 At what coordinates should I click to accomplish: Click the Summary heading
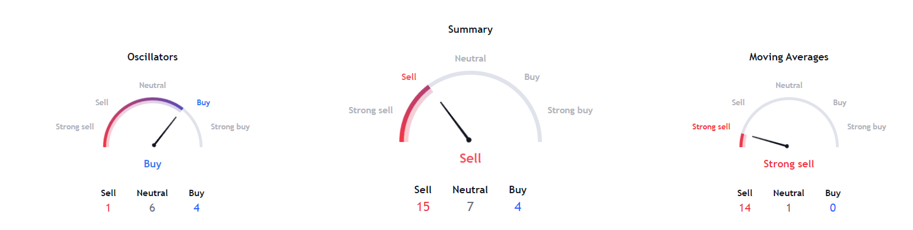[x=470, y=29]
